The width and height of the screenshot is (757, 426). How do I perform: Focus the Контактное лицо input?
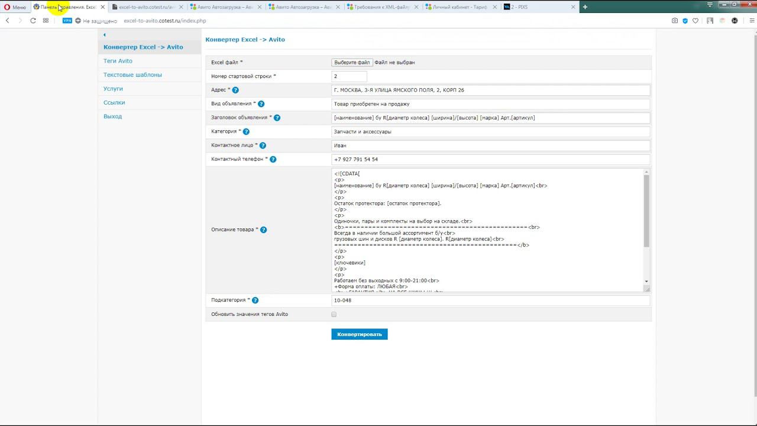[490, 146]
